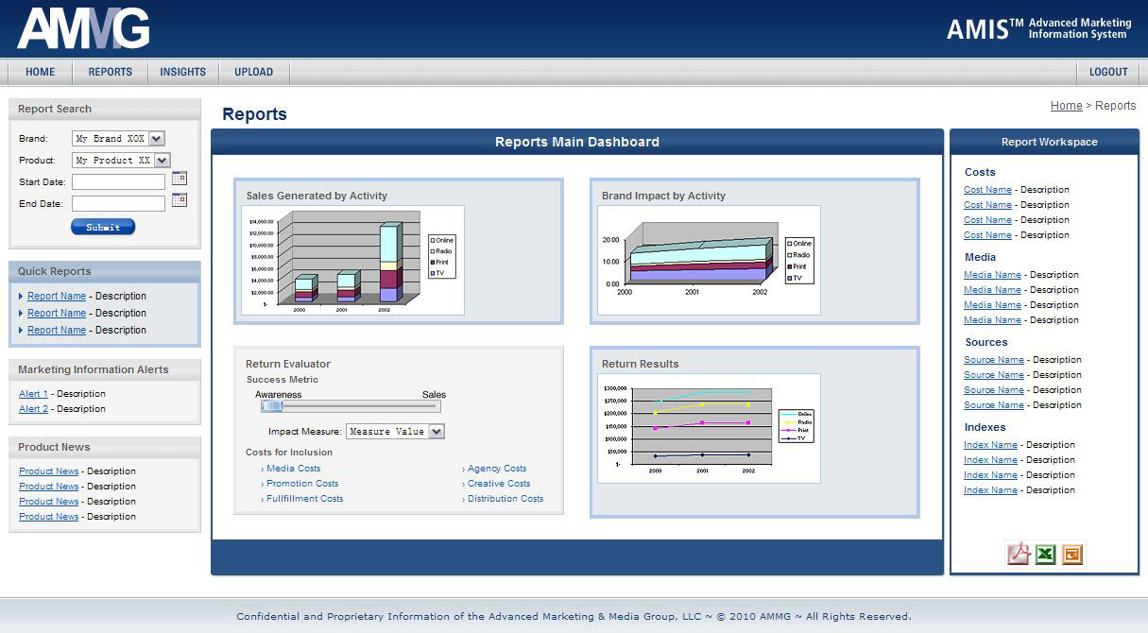The width and height of the screenshot is (1148, 633).
Task: Click the AMMG logo
Action: (x=83, y=28)
